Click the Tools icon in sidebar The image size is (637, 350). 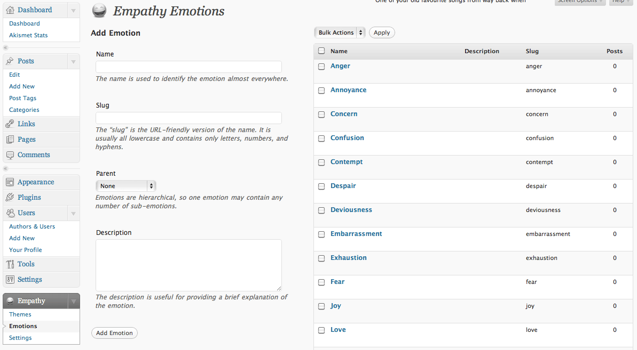[10, 264]
